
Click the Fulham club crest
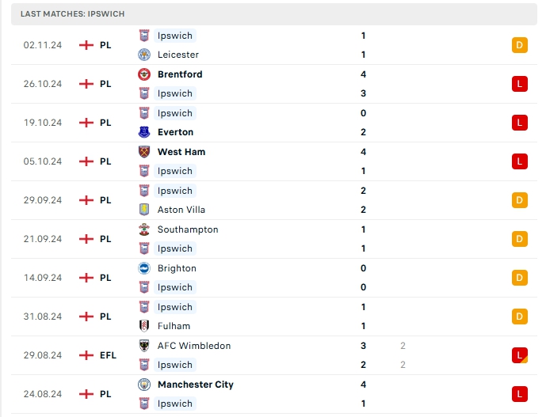pos(144,326)
